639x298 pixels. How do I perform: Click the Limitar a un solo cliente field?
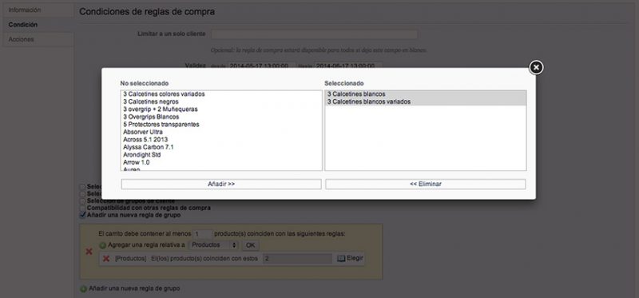(314, 34)
